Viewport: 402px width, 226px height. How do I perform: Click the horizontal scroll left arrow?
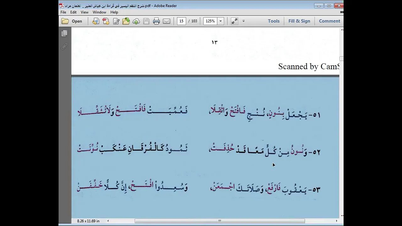pyautogui.click(x=108, y=221)
